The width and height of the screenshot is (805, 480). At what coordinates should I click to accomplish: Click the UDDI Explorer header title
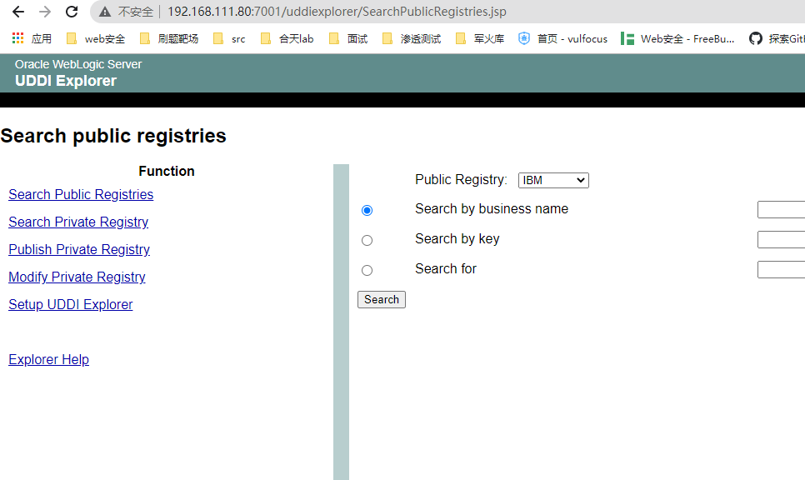(x=66, y=81)
